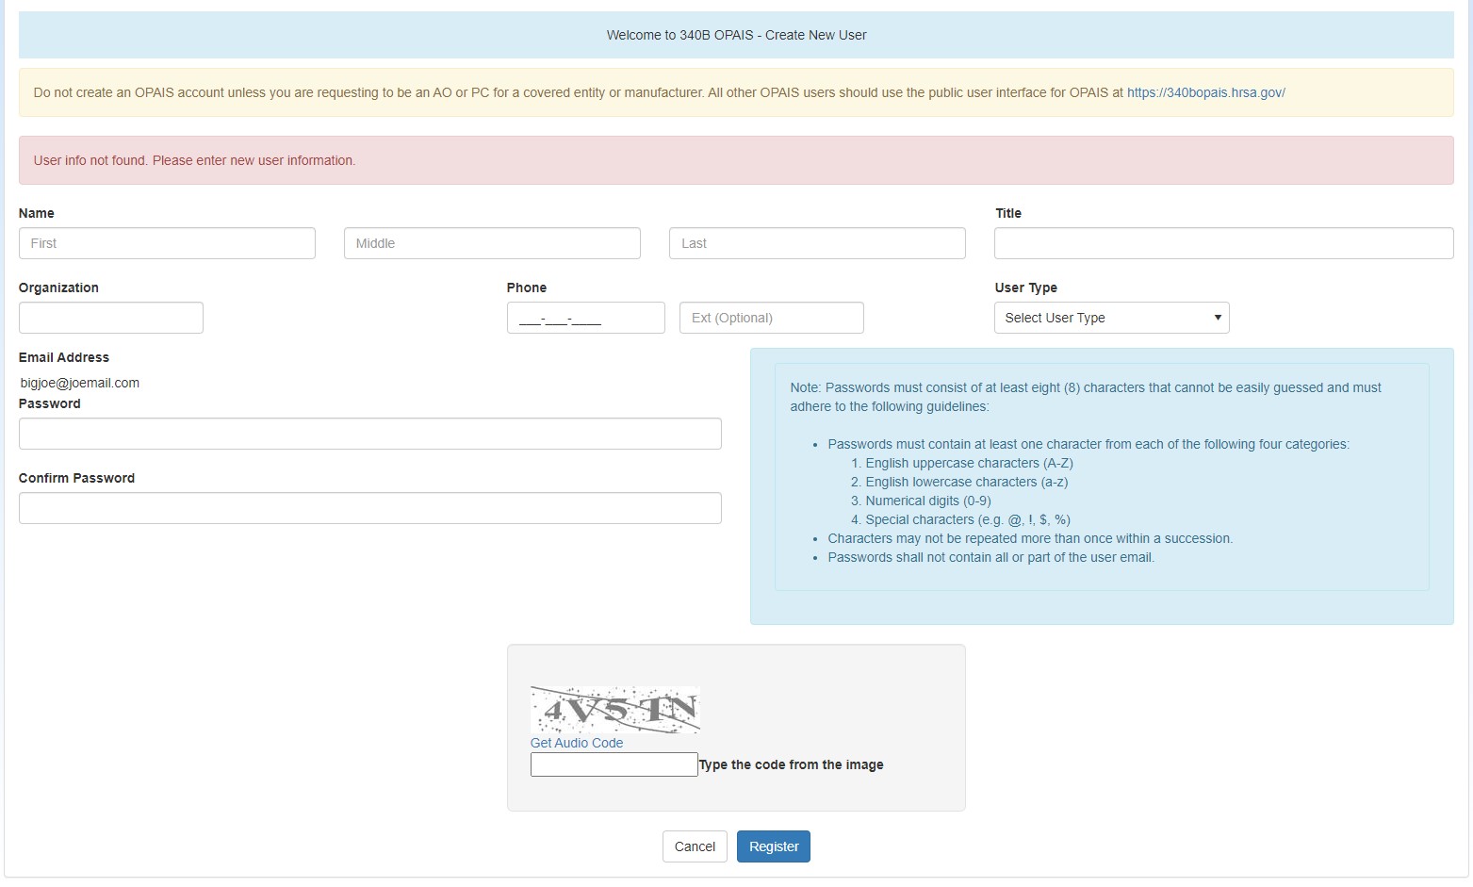This screenshot has width=1473, height=887.
Task: Click the First name input field
Action: coord(167,243)
